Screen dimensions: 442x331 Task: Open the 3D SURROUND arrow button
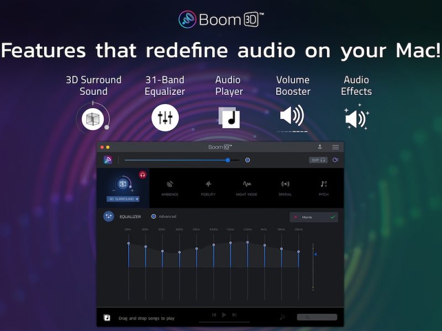click(x=123, y=199)
